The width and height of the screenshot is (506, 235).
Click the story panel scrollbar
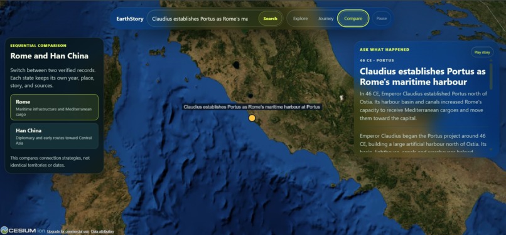click(491, 76)
